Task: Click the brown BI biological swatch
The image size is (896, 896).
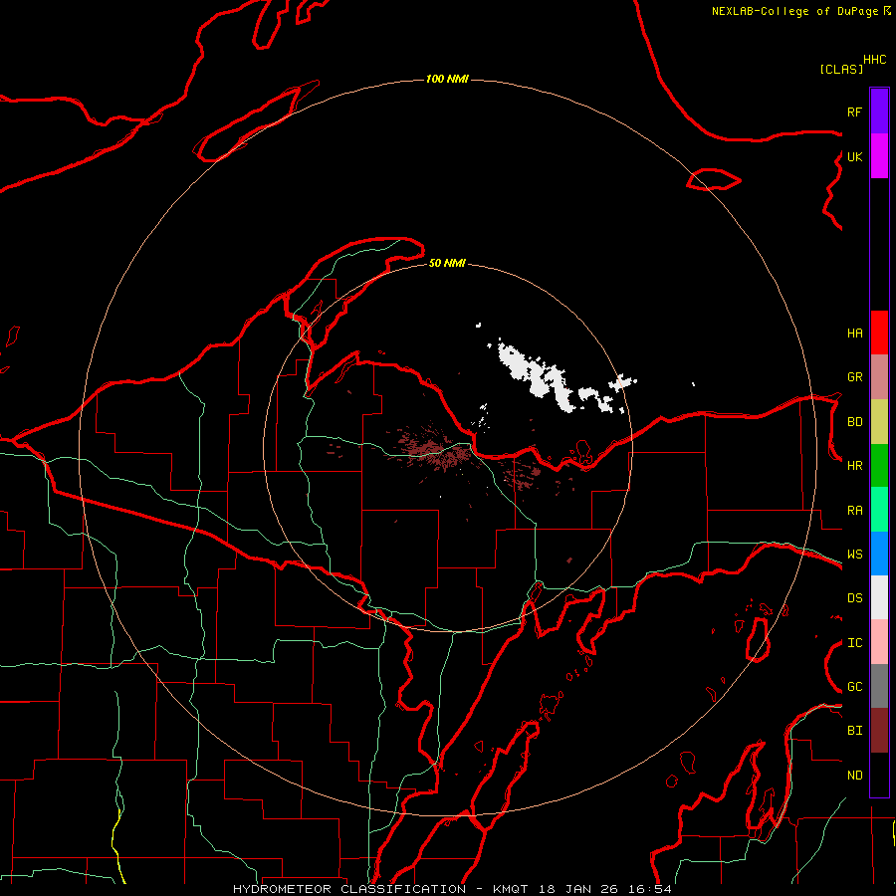Action: coord(879,731)
